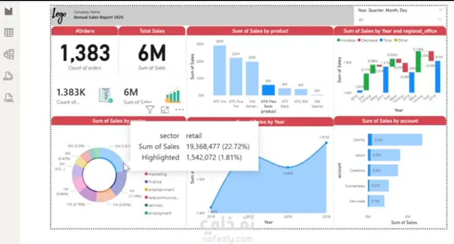The height and width of the screenshot is (244, 454).
Task: Click the GTX Pro bar in product chart
Action: 220,70
